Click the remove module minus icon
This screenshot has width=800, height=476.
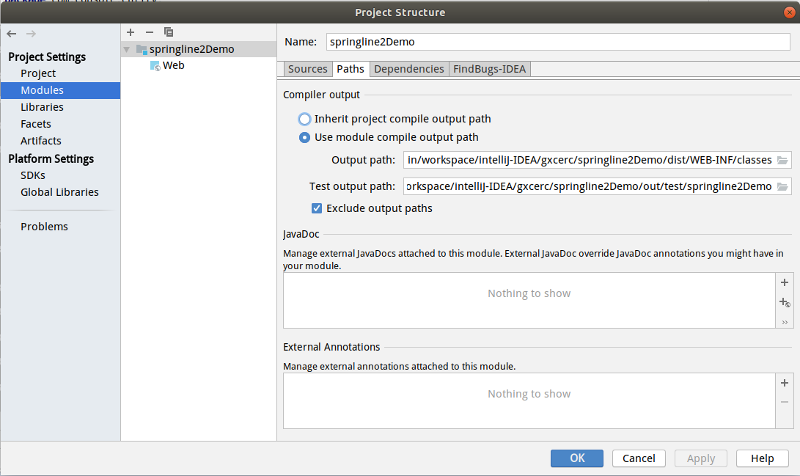click(x=150, y=32)
